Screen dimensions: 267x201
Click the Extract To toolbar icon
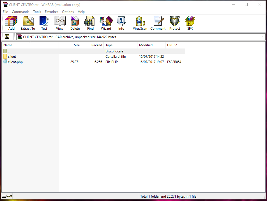pos(28,23)
